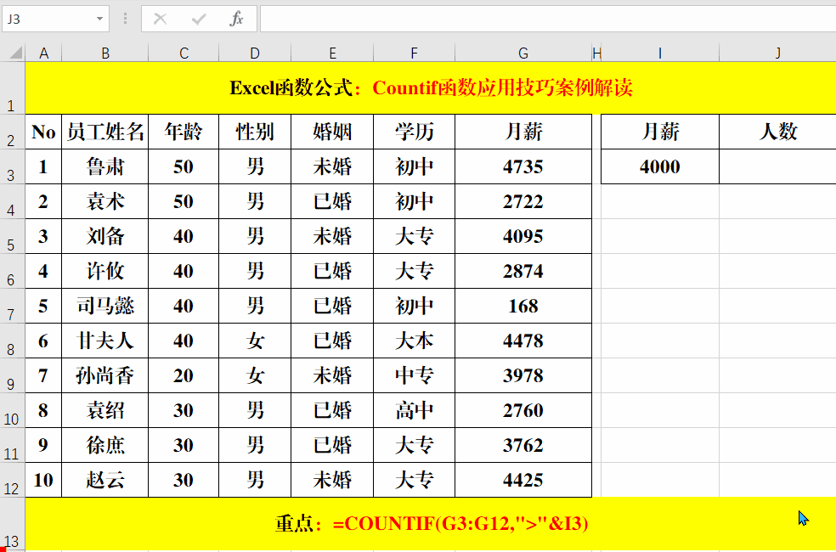
Task: Select row 12 header
Action: (x=12, y=480)
